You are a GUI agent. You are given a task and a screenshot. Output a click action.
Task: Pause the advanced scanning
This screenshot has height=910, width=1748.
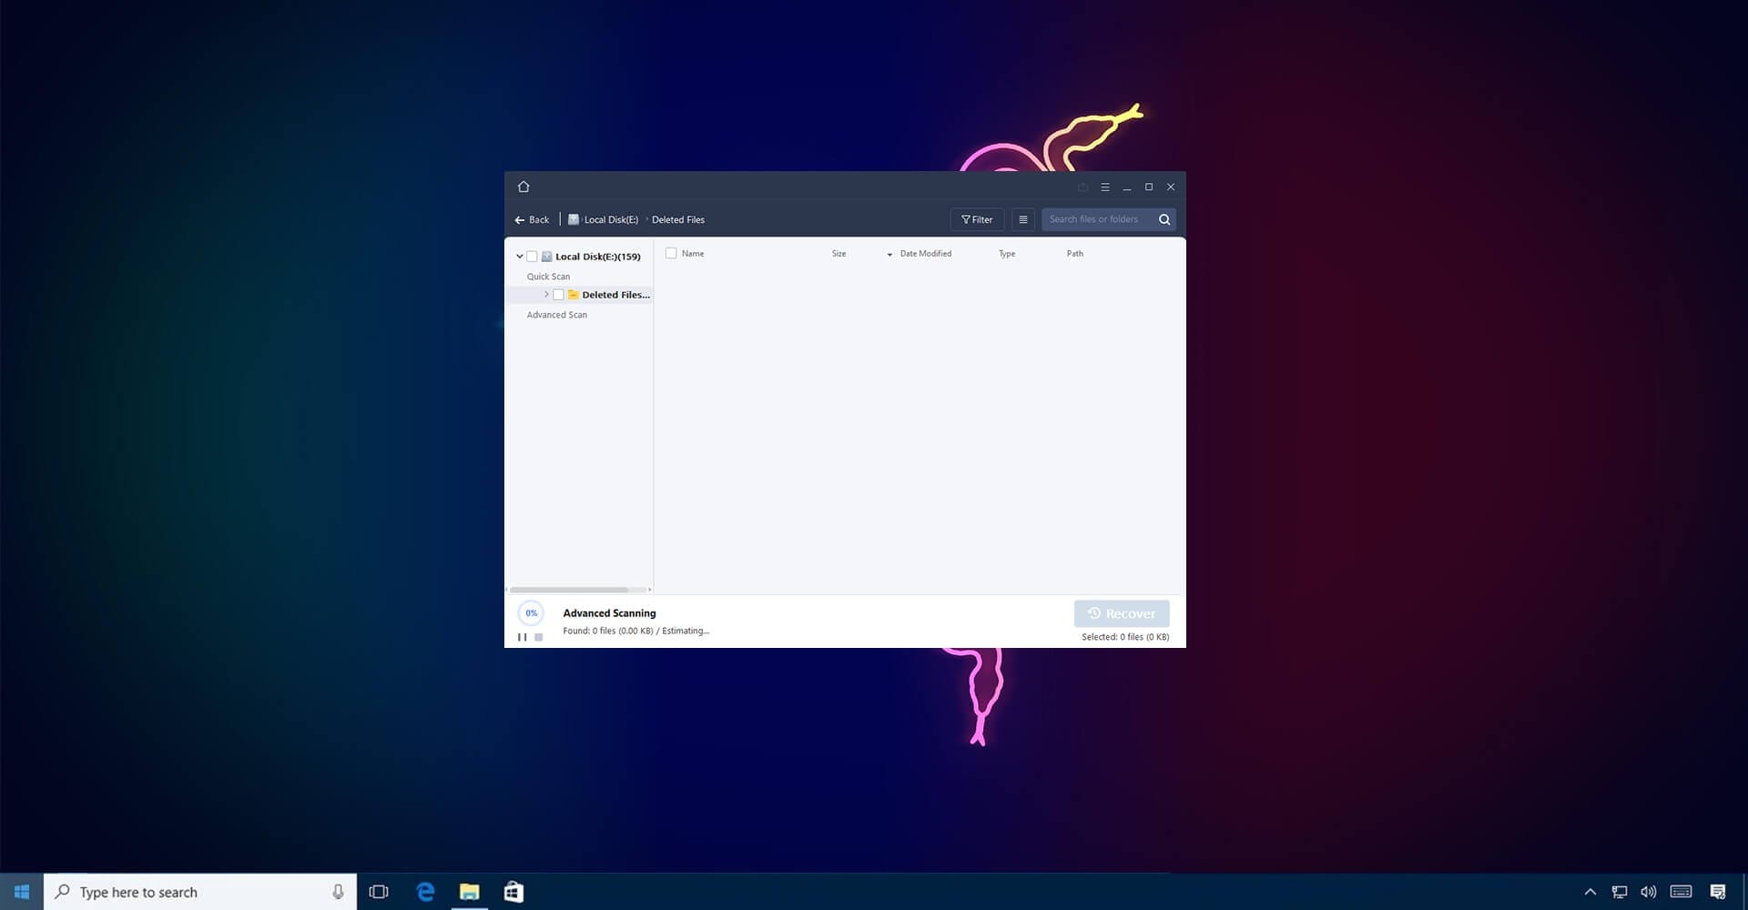coord(522,637)
